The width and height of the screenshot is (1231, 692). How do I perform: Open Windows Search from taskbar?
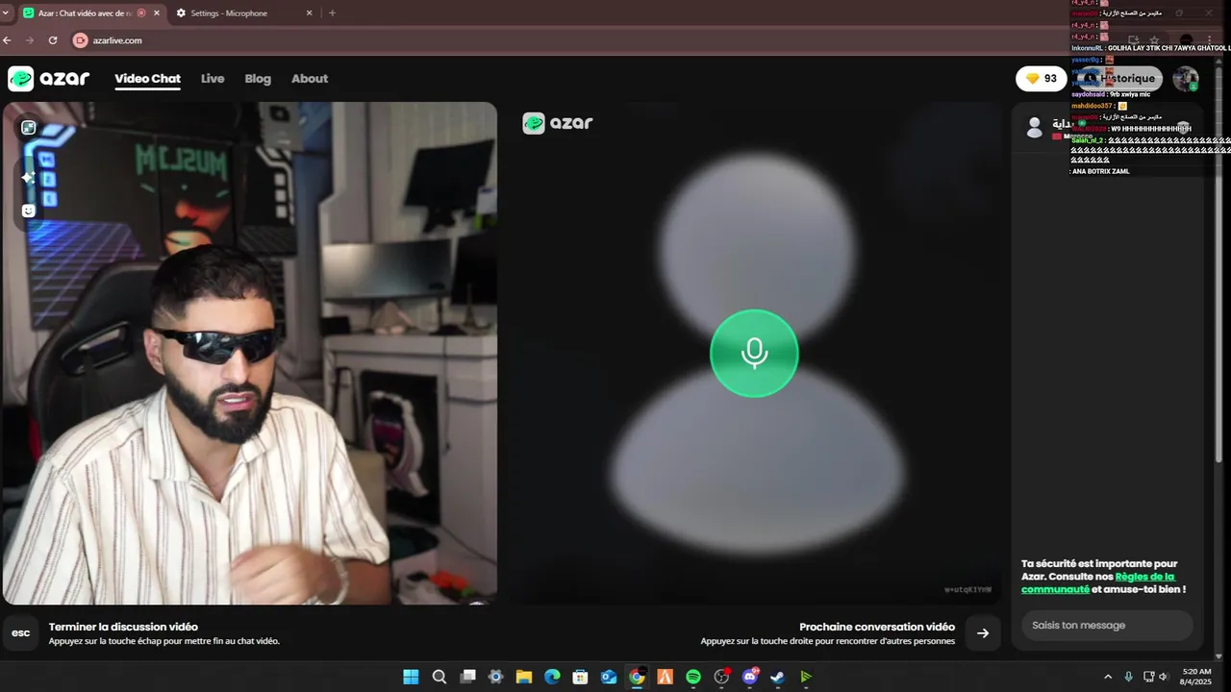tap(440, 677)
